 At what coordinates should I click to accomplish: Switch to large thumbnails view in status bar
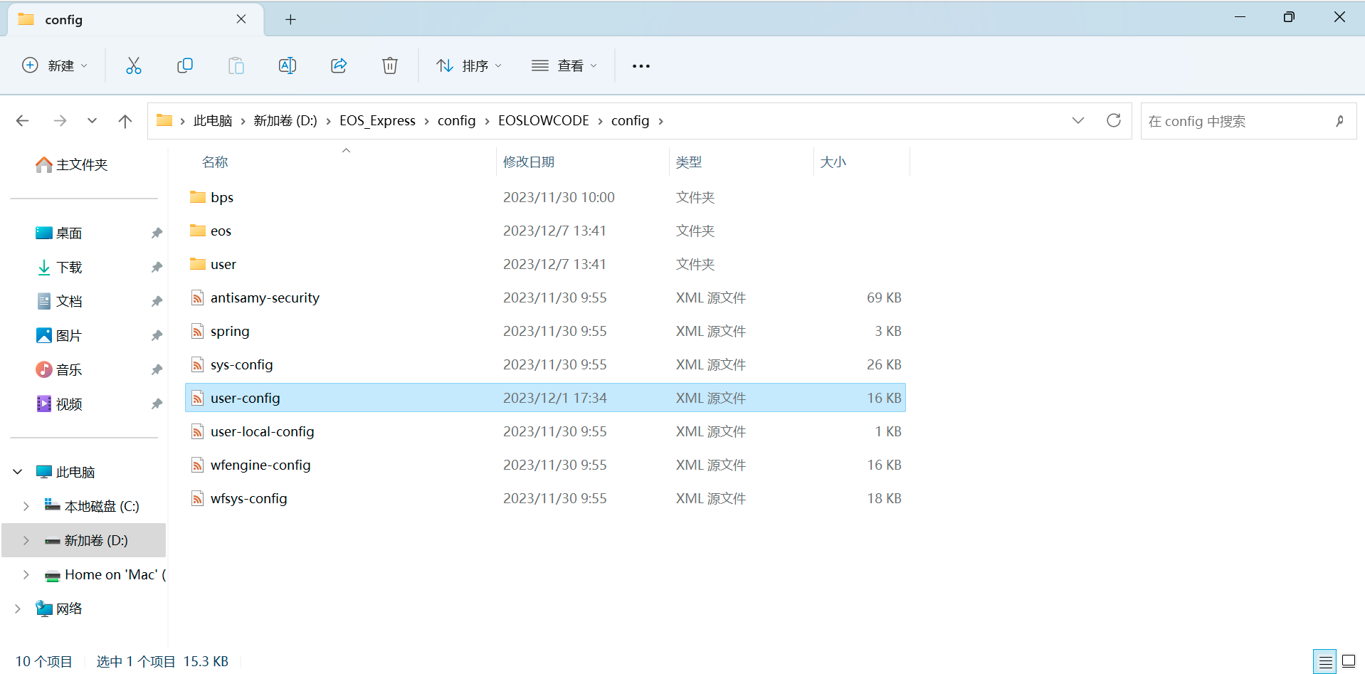point(1349,661)
